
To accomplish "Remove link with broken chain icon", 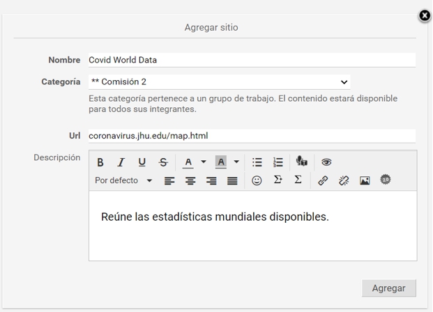I will [344, 180].
